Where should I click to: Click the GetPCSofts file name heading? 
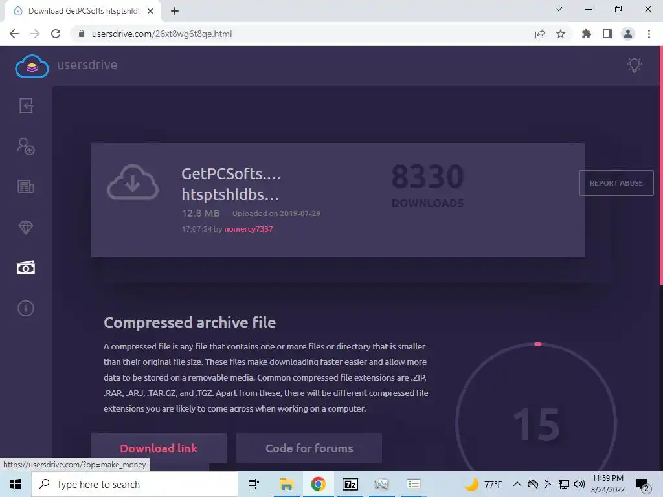[x=231, y=184]
